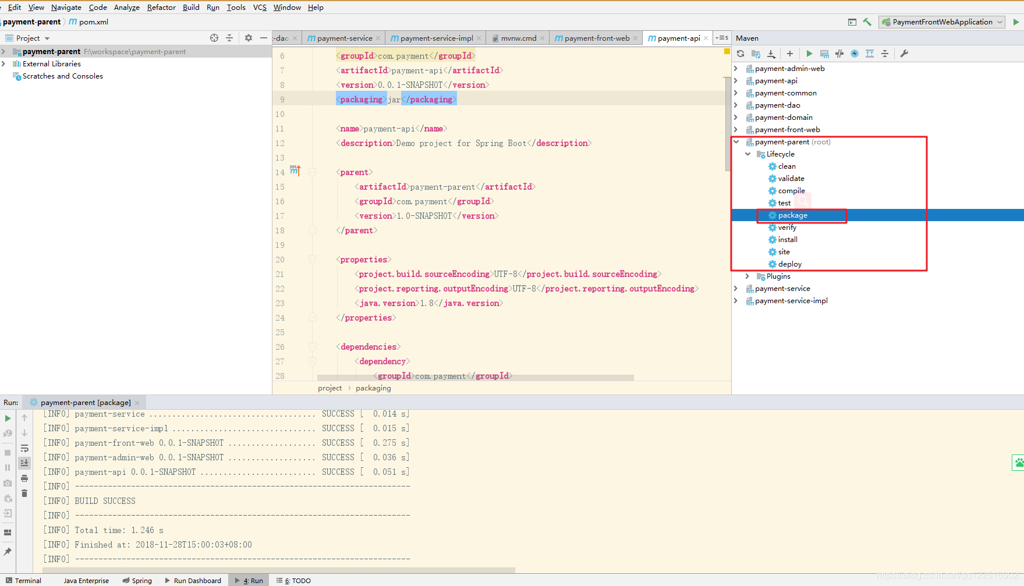Select the clean lifecycle goal
This screenshot has height=586, width=1024.
pos(786,166)
